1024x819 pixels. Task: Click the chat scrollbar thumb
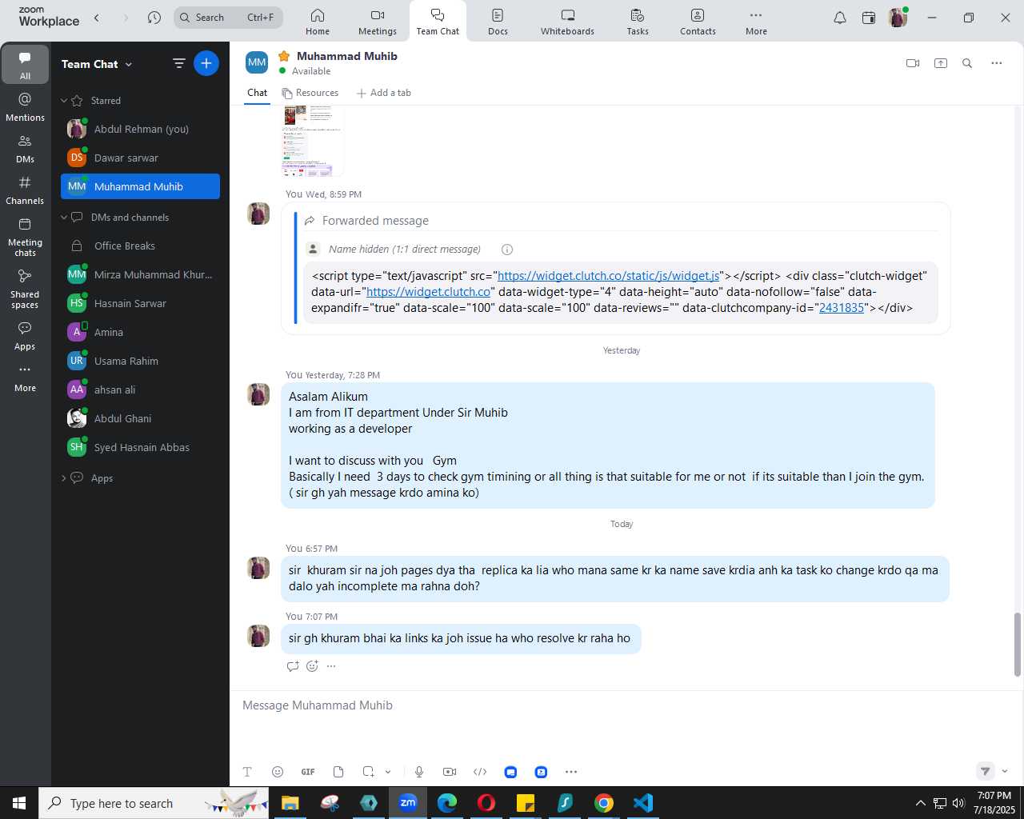point(1018,645)
